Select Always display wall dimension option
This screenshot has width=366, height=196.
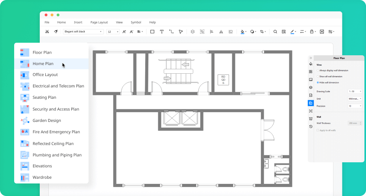pos(318,70)
